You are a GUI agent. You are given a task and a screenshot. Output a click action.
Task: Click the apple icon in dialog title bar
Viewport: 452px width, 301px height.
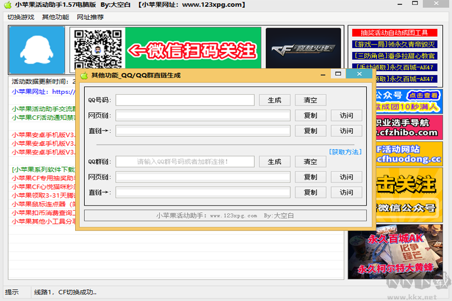(84, 76)
